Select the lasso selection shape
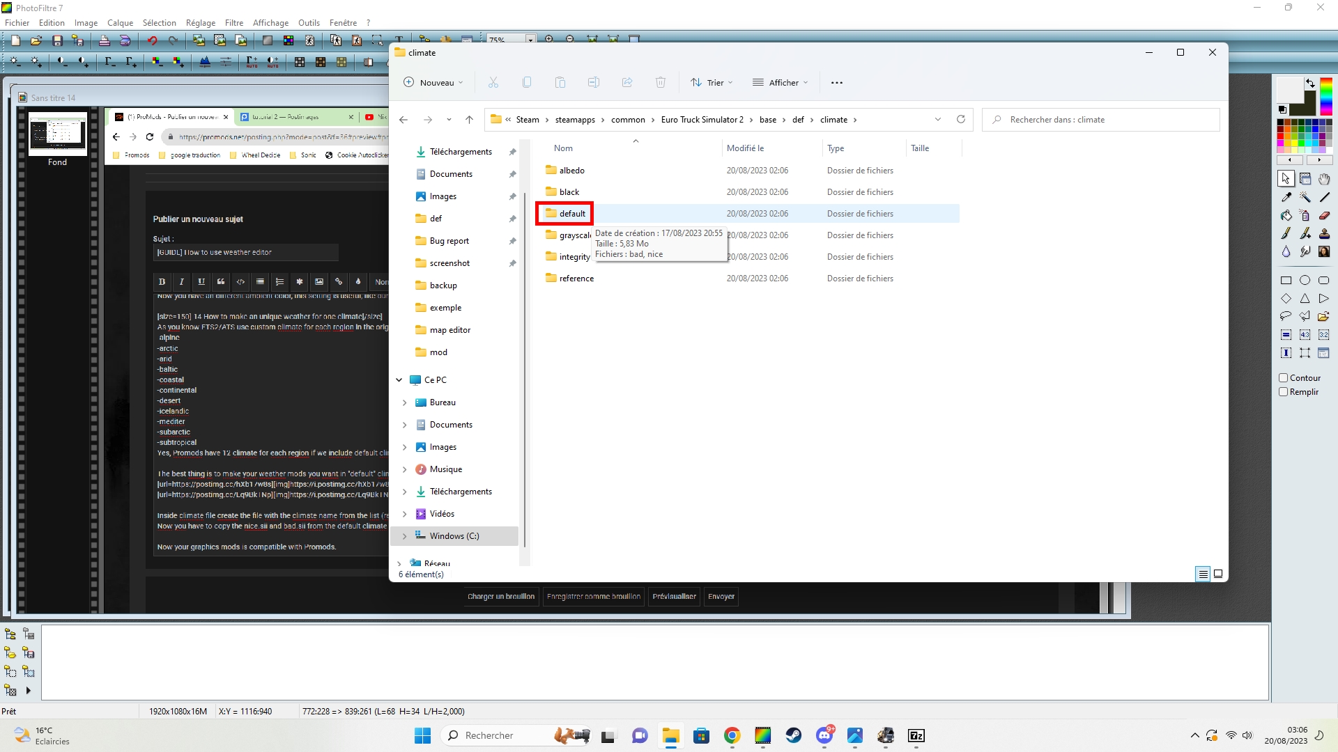This screenshot has width=1338, height=752. point(1286,316)
